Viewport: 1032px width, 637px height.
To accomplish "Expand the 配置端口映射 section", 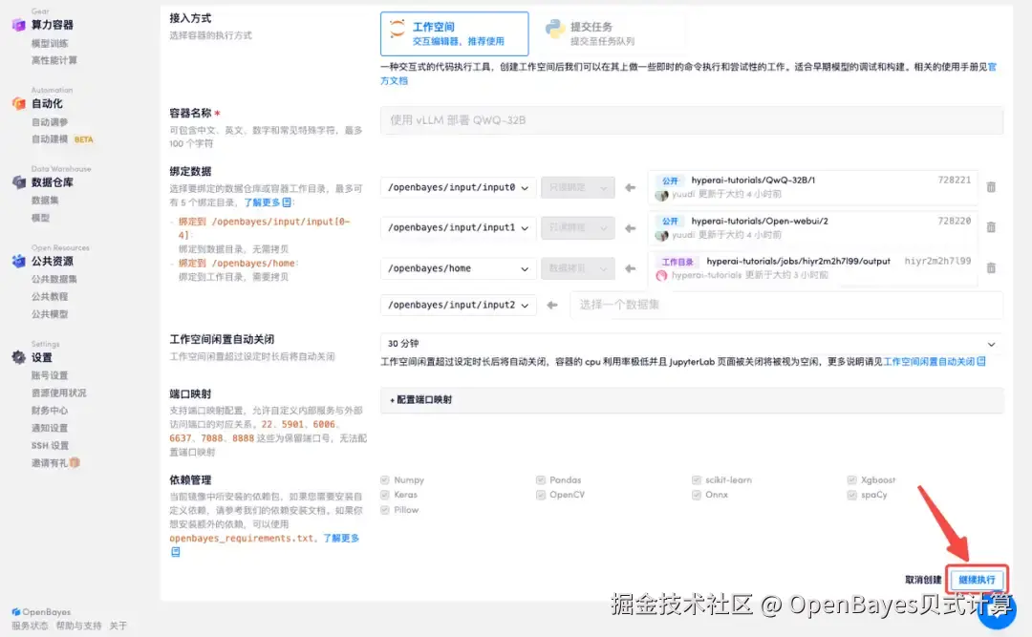I will 692,400.
